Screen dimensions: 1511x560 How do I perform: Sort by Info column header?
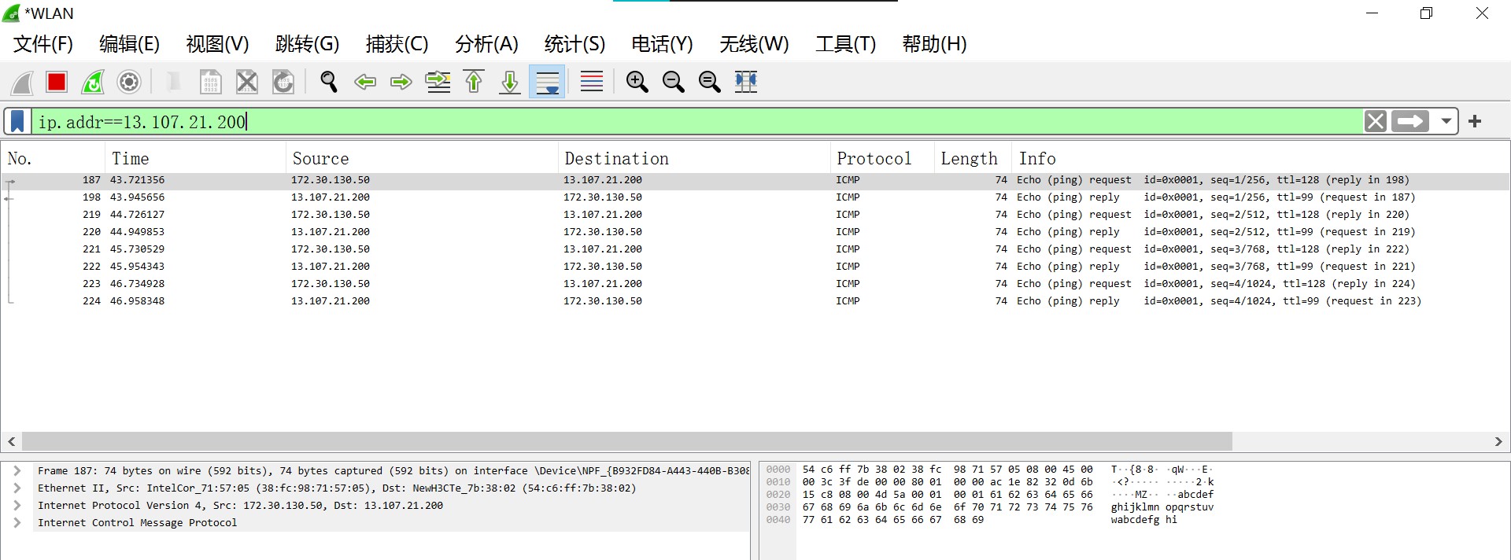[x=1261, y=158]
